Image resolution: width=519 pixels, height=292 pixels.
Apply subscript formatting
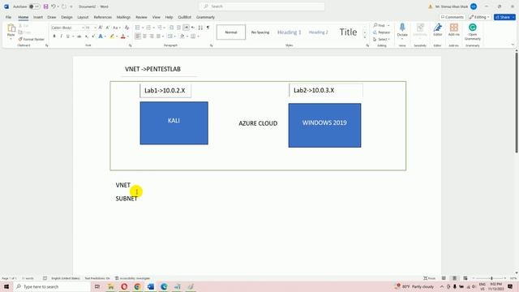(87, 36)
